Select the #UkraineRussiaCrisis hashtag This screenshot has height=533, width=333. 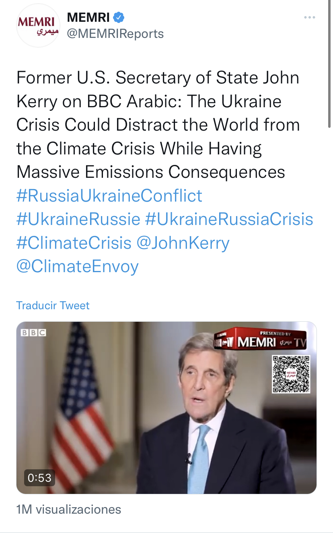229,219
